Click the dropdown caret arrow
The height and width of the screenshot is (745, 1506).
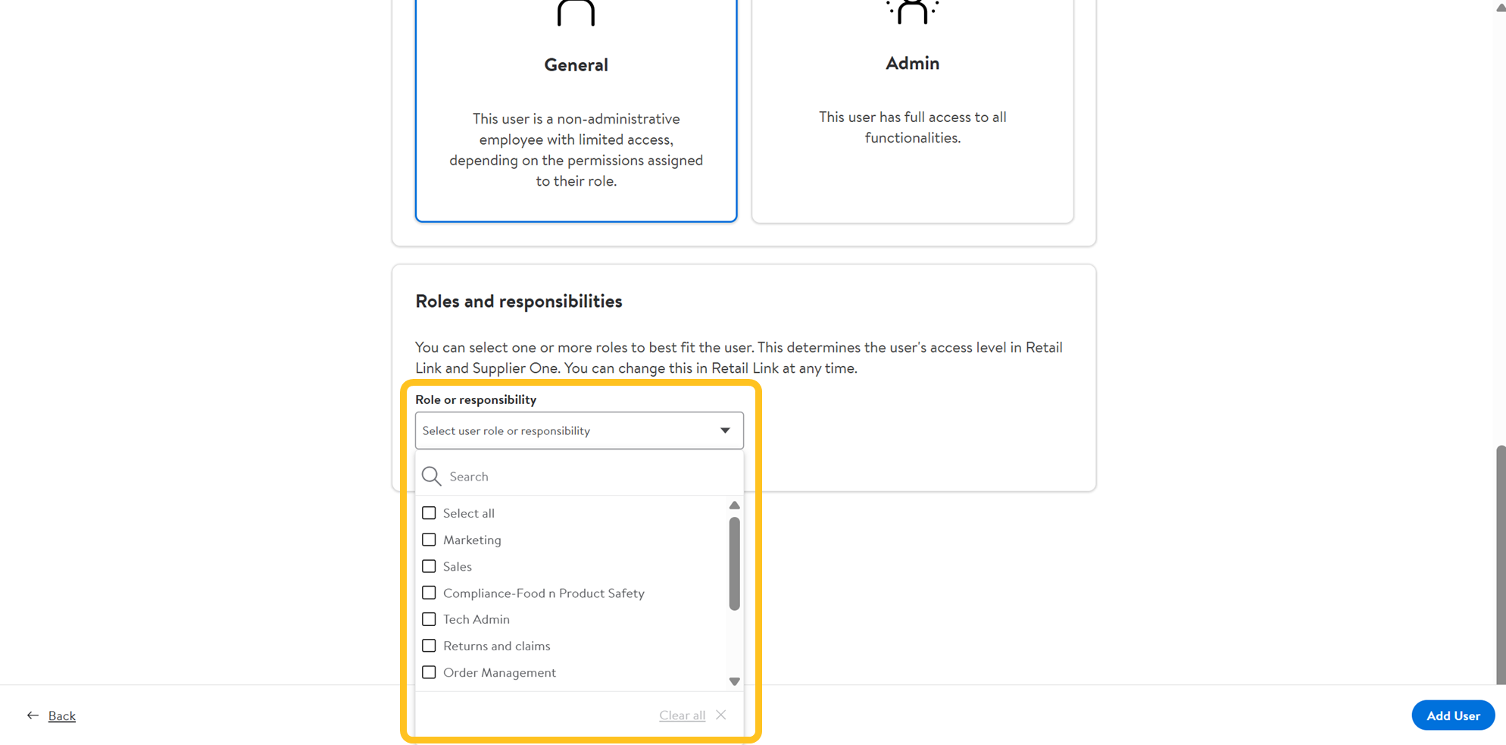click(x=725, y=430)
